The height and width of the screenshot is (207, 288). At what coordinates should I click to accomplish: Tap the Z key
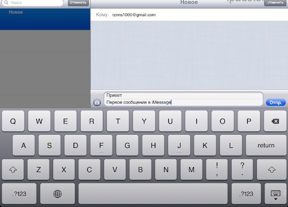point(38,170)
